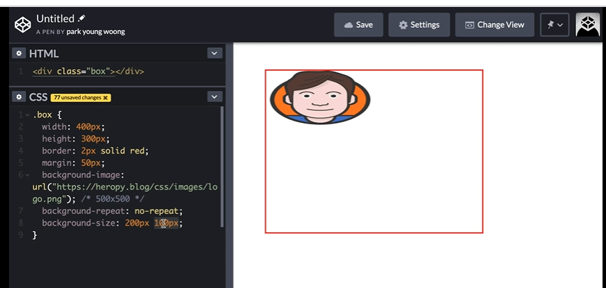The image size is (606, 288).
Task: Open author park young woong profile
Action: [95, 32]
